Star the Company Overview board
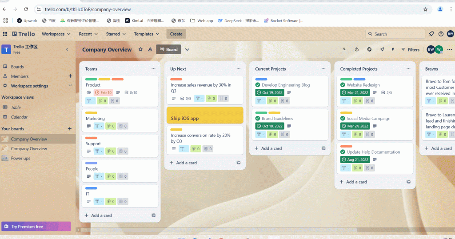455x239 pixels. 140,49
